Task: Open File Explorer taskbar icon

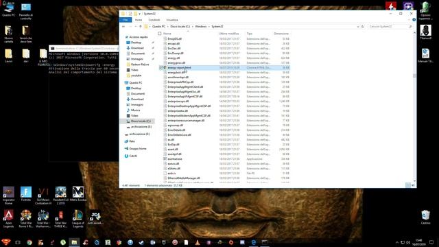Action: pyautogui.click(x=74, y=242)
